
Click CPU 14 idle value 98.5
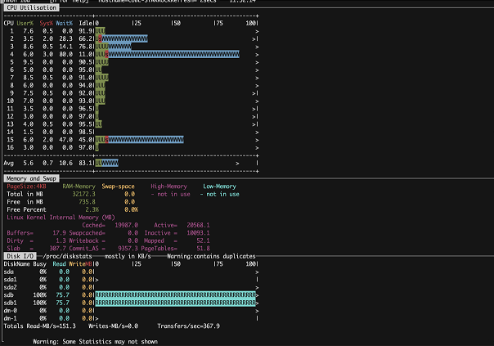coord(86,132)
